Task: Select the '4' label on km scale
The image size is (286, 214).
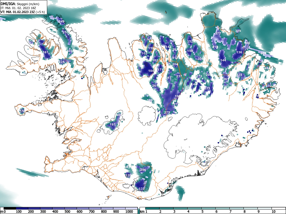Action: (x=188, y=211)
